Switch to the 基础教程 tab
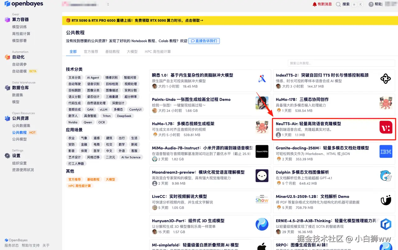The width and height of the screenshot is (398, 250). (112, 51)
